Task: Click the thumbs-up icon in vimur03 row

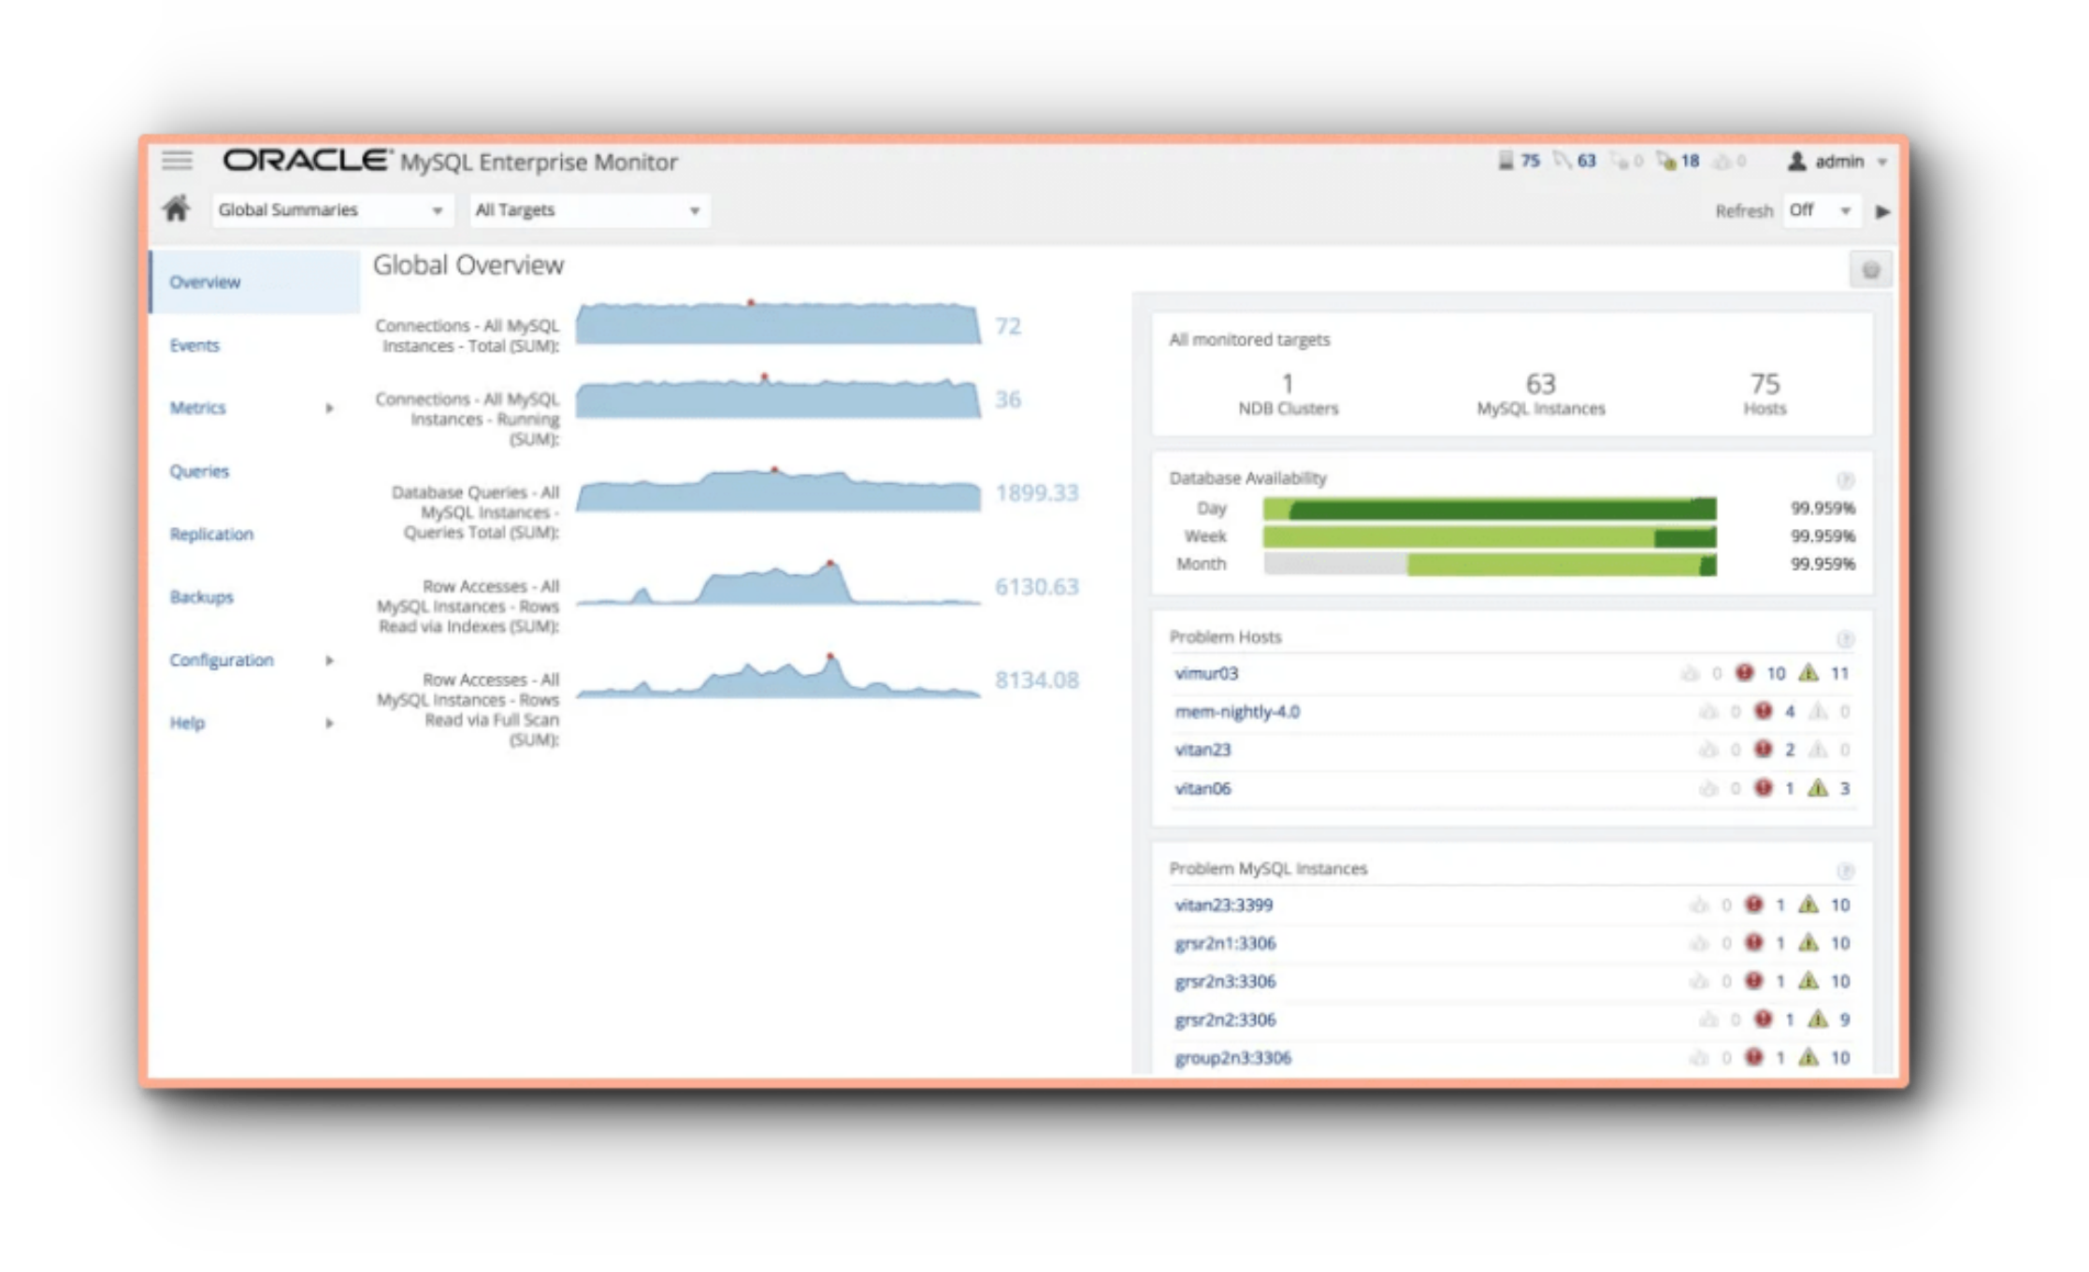Action: point(1689,673)
